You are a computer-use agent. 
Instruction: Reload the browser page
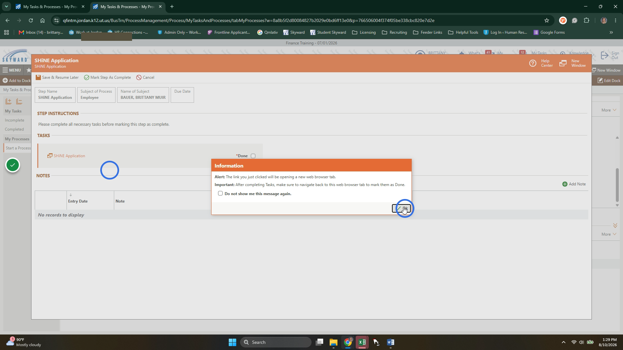31,20
